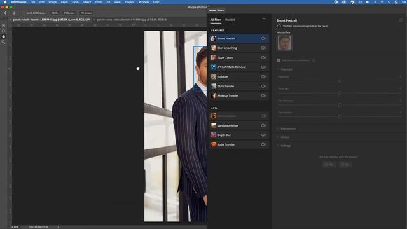The width and height of the screenshot is (407, 229).
Task: Click the Depth Blur filter icon
Action: point(214,135)
